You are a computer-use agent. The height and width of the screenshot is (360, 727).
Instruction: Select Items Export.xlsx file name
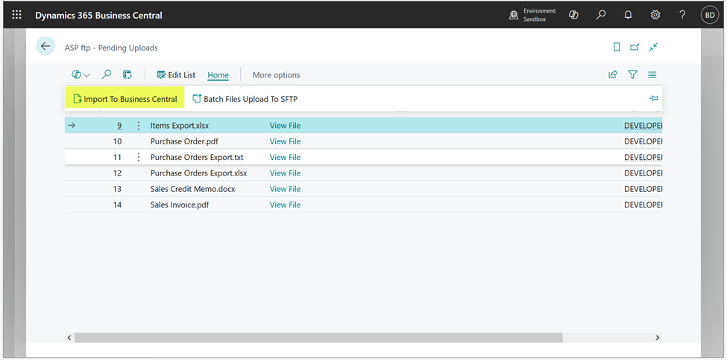(180, 126)
